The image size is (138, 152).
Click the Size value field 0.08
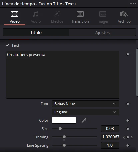point(110,129)
